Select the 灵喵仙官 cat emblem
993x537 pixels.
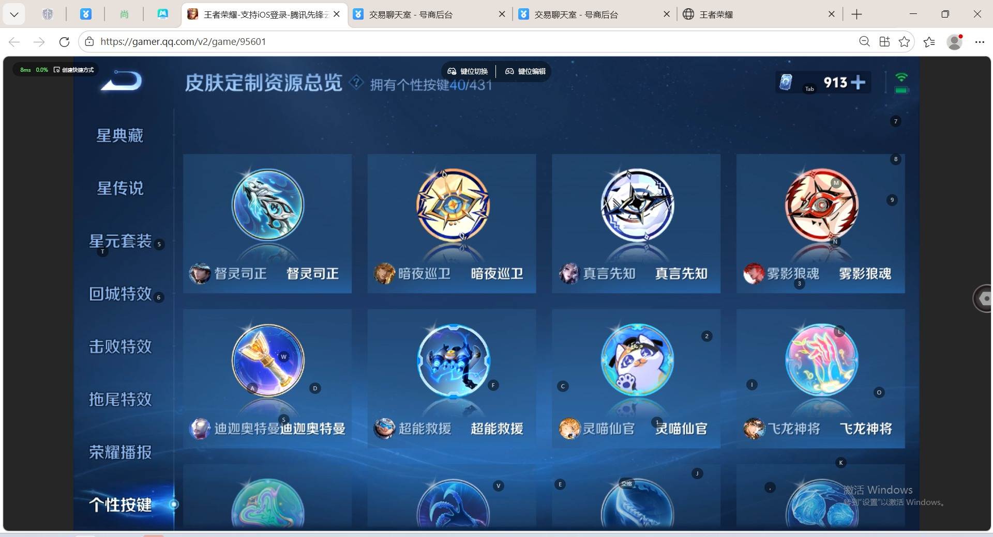(637, 360)
